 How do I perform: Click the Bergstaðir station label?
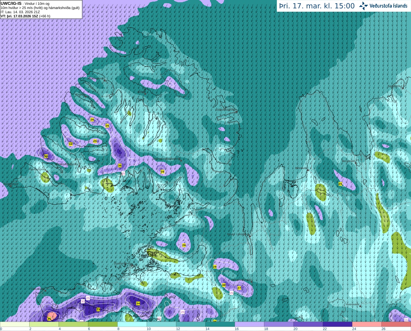(x=349, y=161)
